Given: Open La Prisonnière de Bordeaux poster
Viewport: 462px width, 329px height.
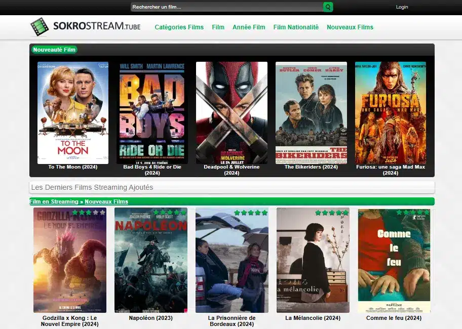Looking at the screenshot, I should (x=232, y=260).
